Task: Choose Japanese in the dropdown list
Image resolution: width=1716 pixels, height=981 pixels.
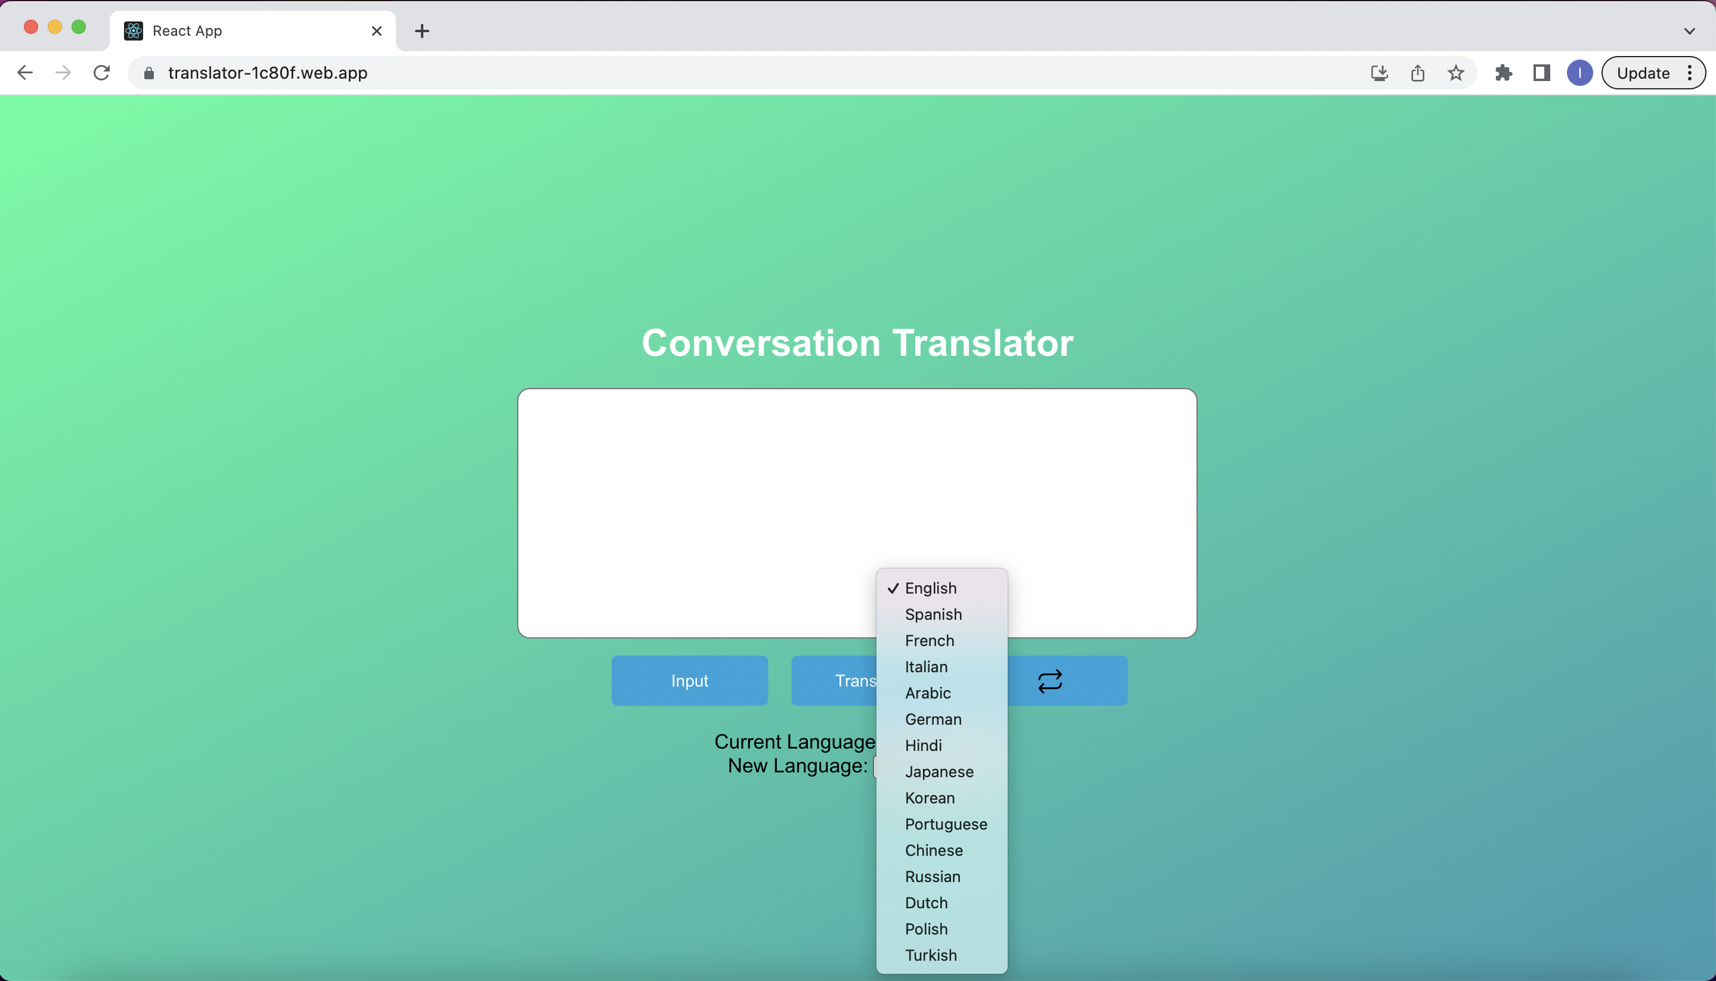Action: click(x=939, y=771)
